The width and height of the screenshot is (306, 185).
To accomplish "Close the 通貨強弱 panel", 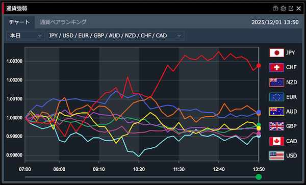I will (298, 9).
